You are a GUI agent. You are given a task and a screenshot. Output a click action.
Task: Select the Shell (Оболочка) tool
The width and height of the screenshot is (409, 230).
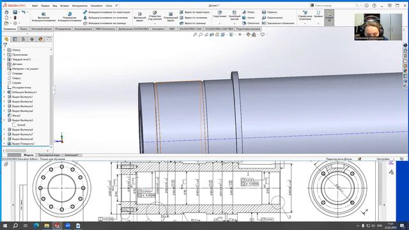tap(251, 23)
